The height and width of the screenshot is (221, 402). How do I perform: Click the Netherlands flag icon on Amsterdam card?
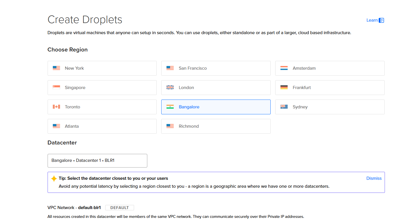(284, 68)
